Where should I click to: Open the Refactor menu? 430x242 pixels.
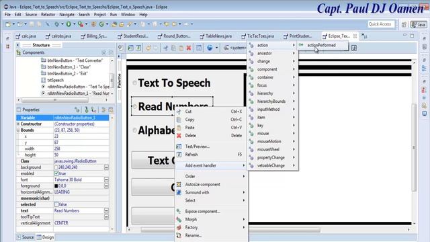click(x=48, y=15)
